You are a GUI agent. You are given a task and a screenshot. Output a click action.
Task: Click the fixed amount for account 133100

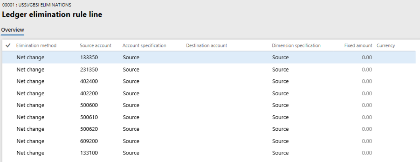[x=367, y=153]
